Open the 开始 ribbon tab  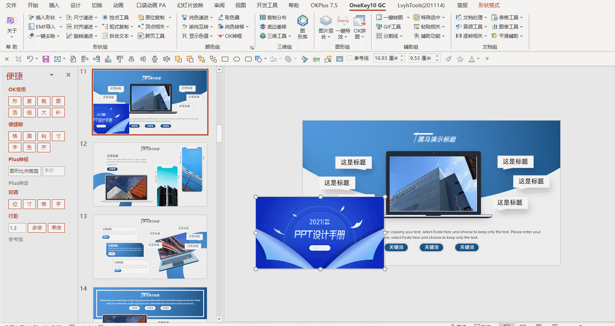[33, 5]
